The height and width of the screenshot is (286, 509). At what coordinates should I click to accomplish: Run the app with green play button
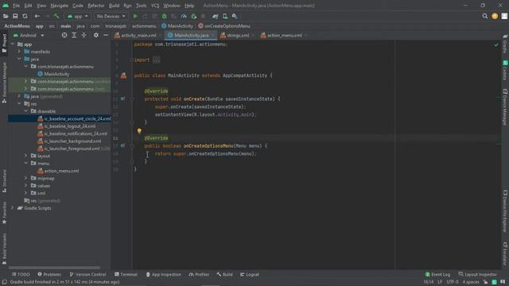coord(135,16)
